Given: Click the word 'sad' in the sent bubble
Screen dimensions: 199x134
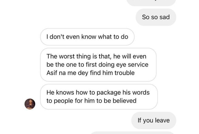Looking at the screenshot, I should pyautogui.click(x=164, y=17).
